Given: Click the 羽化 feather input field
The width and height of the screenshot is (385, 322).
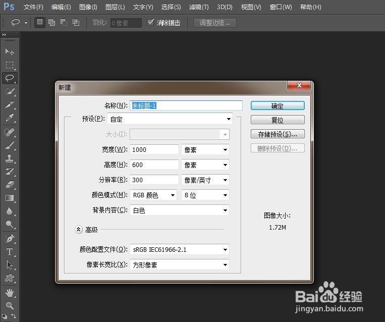Looking at the screenshot, I should pos(126,23).
